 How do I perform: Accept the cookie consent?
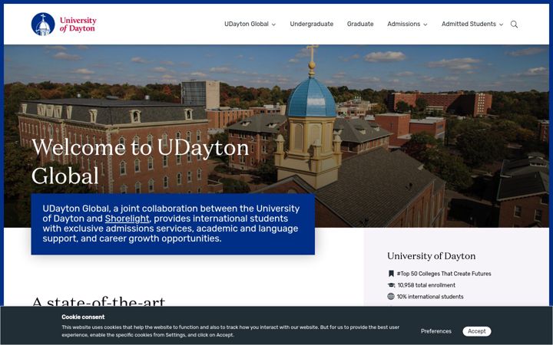click(x=477, y=331)
